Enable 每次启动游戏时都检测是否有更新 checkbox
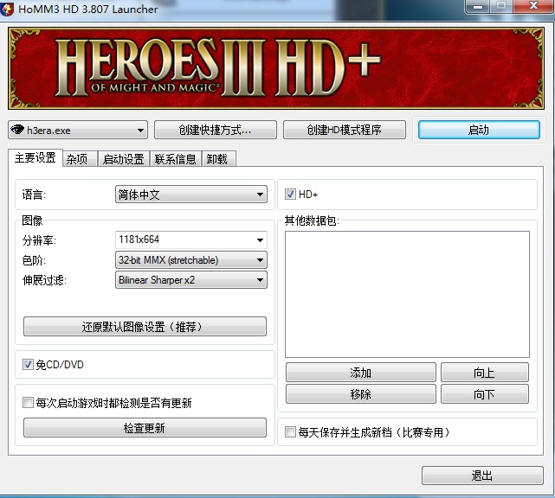The image size is (555, 498). [x=28, y=403]
